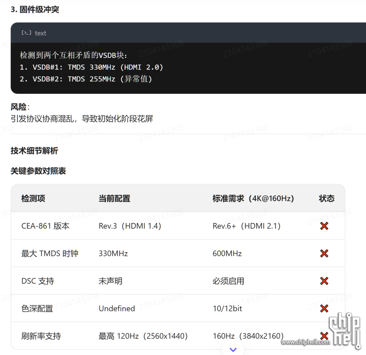Click the red X in DSC 支持 row
Viewport: 366px width, 355px height.
coord(324,281)
